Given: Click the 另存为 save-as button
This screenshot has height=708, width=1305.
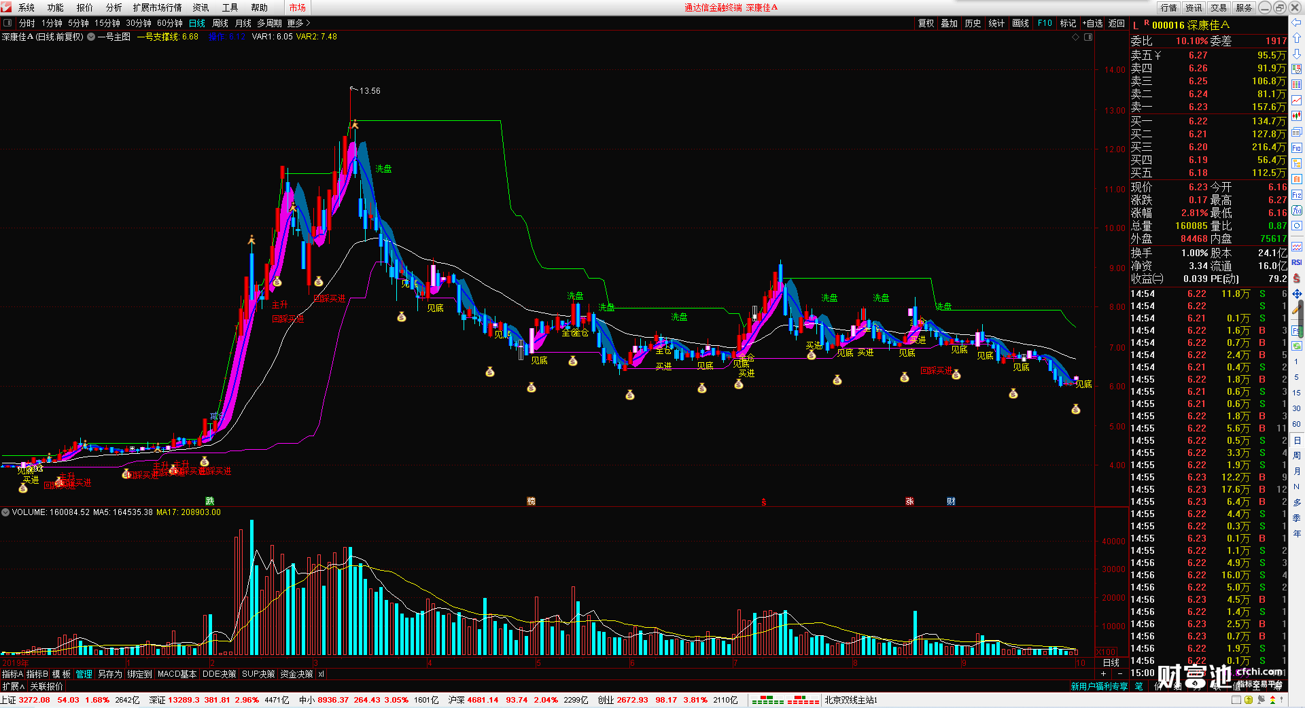Looking at the screenshot, I should tap(110, 674).
